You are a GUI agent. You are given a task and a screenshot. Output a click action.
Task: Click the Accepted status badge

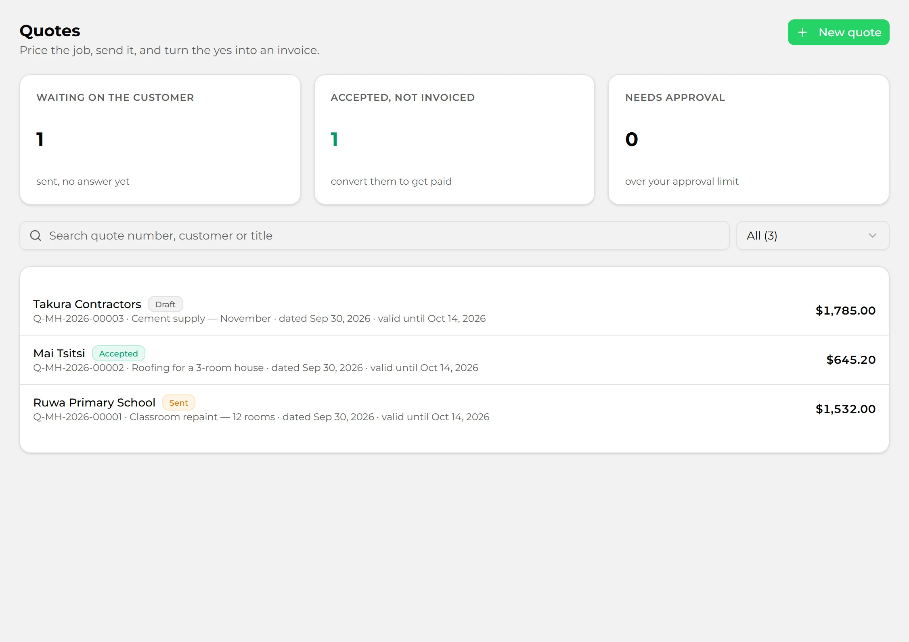118,354
